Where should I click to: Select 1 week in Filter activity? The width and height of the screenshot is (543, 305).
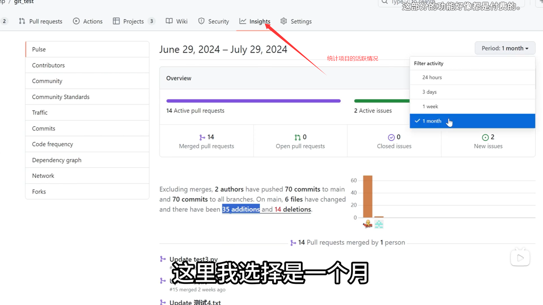tap(430, 106)
